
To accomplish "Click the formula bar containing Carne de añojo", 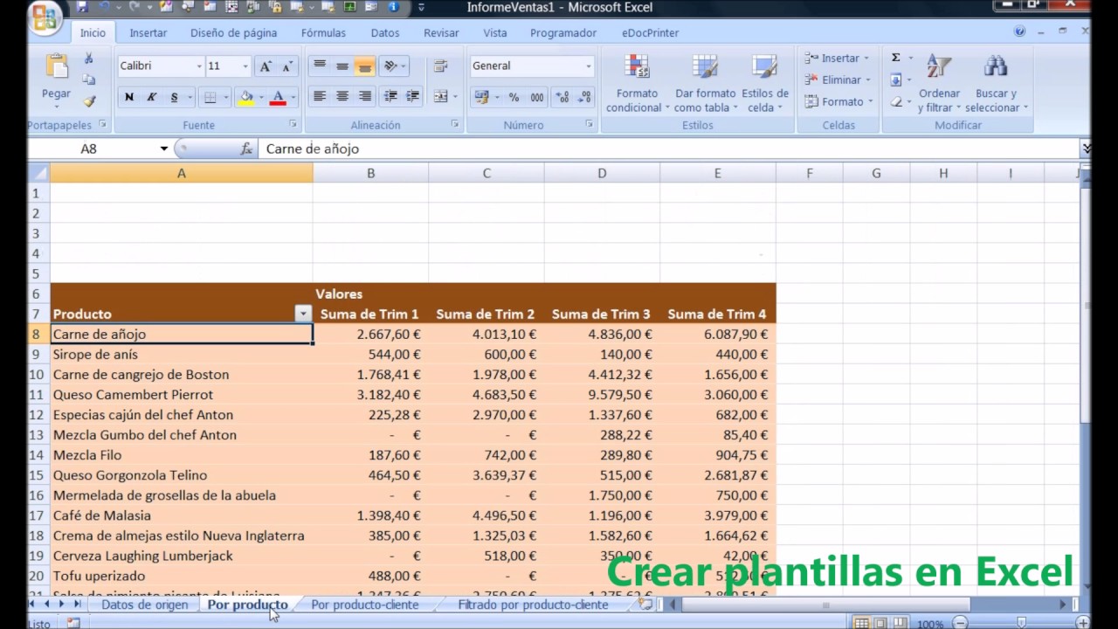I will click(x=668, y=149).
